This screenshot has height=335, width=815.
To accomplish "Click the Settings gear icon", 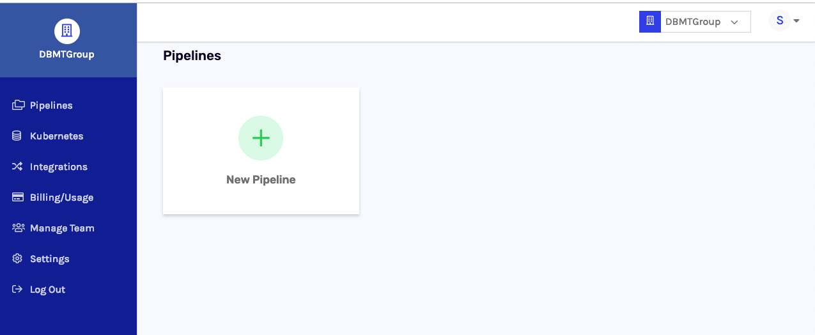I will (x=17, y=259).
